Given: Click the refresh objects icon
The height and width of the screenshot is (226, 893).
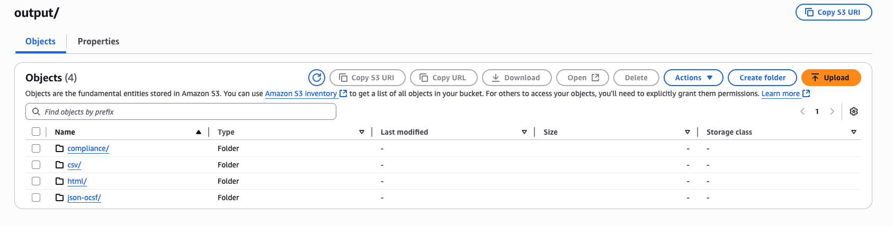Looking at the screenshot, I should [317, 78].
